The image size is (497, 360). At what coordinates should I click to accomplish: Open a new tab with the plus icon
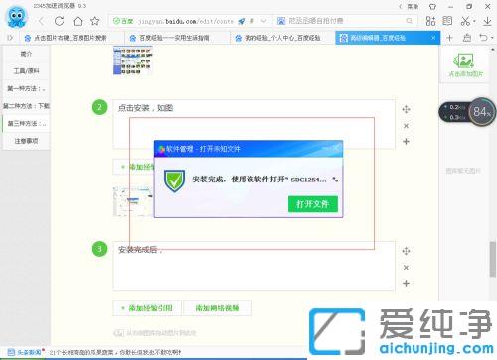[x=449, y=38]
